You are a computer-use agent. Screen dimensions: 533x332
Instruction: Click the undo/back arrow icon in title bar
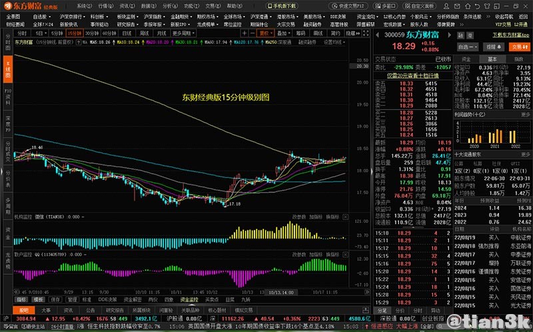point(477,6)
